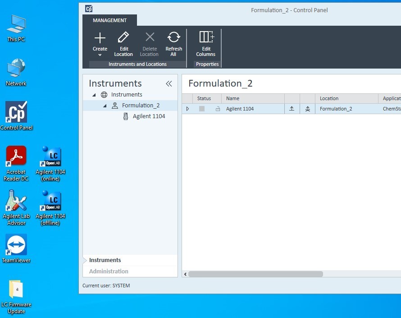Click the Edit Location pencil button
The height and width of the screenshot is (318, 401).
point(123,44)
